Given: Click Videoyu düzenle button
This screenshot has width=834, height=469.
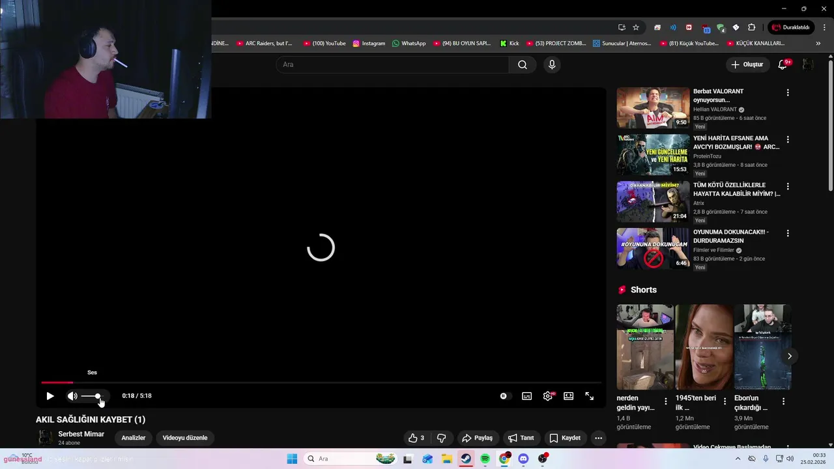Looking at the screenshot, I should (185, 438).
